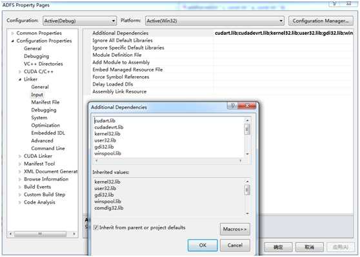
Task: Select Embedded IDL under Linker
Action: coord(48,133)
